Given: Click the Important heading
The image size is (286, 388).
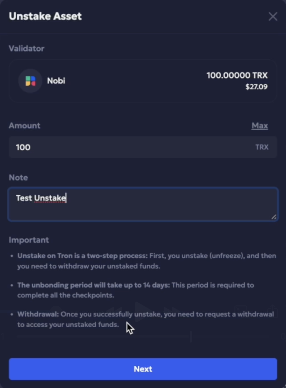Looking at the screenshot, I should 29,240.
